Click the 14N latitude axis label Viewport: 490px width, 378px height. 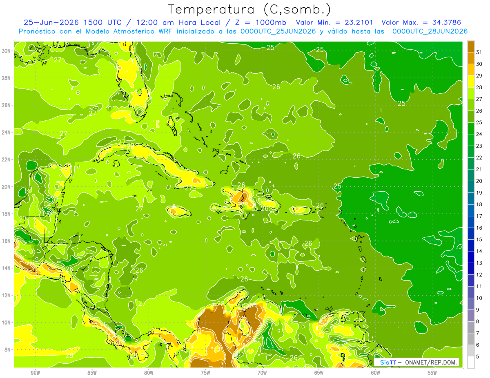(6, 268)
